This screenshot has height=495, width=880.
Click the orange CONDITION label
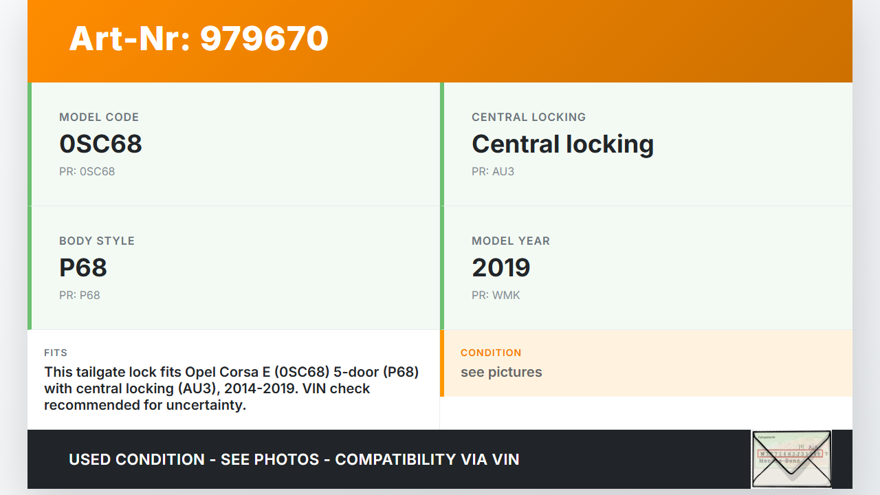point(491,353)
